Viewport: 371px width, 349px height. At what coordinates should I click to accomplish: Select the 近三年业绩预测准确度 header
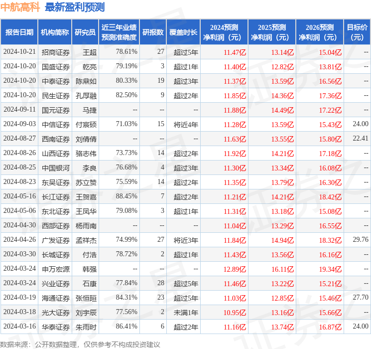pyautogui.click(x=119, y=32)
